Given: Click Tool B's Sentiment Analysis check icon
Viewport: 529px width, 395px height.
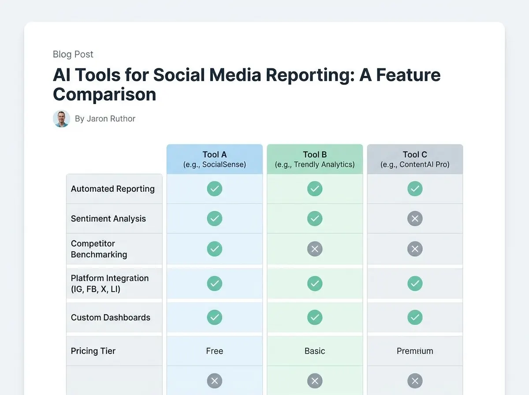Looking at the screenshot, I should [x=315, y=218].
